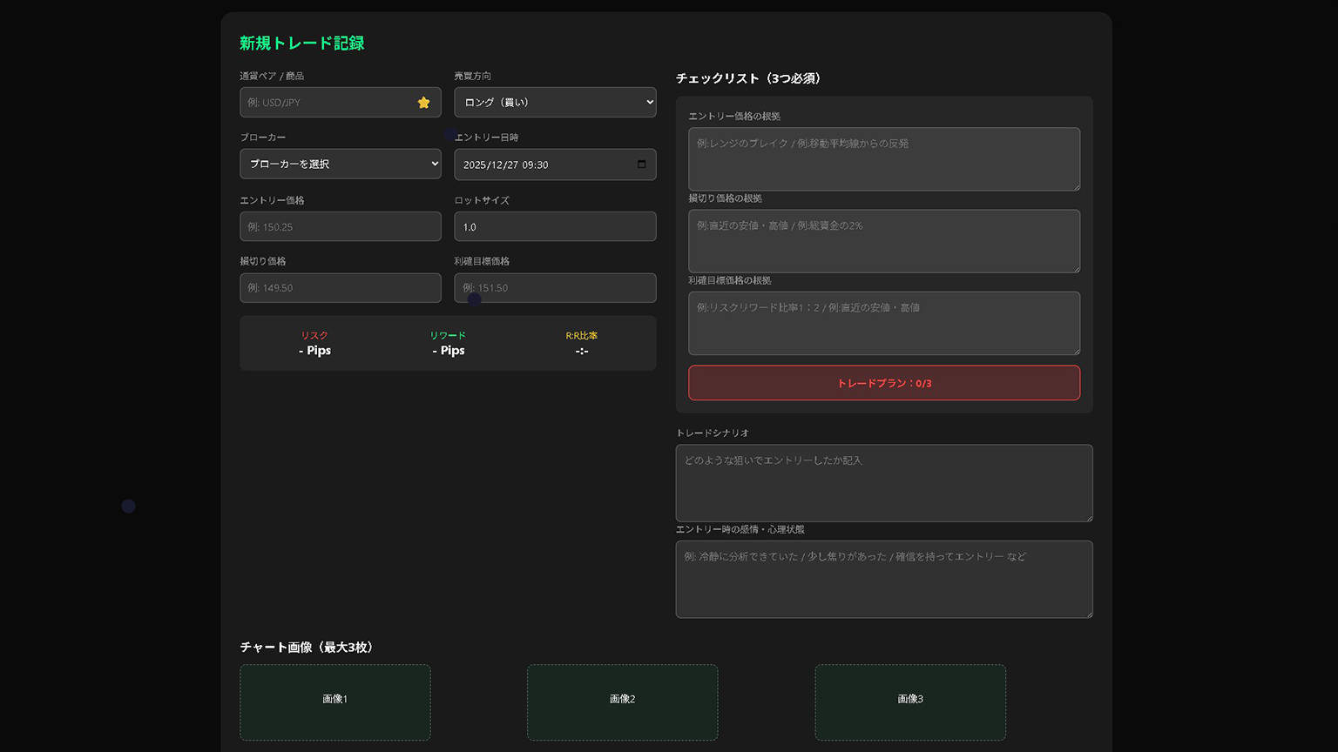Focus the 損切り価格の根拠 text area
This screenshot has width=1338, height=752.
click(x=883, y=241)
